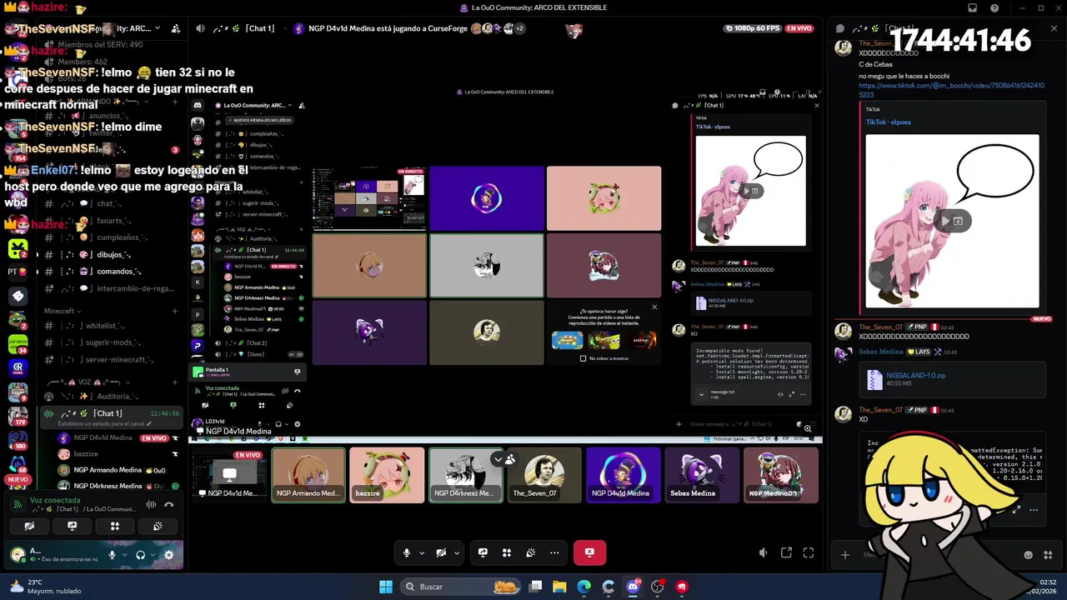The height and width of the screenshot is (600, 1067).
Task: Collapse the Minecraft channel category
Action: point(62,311)
